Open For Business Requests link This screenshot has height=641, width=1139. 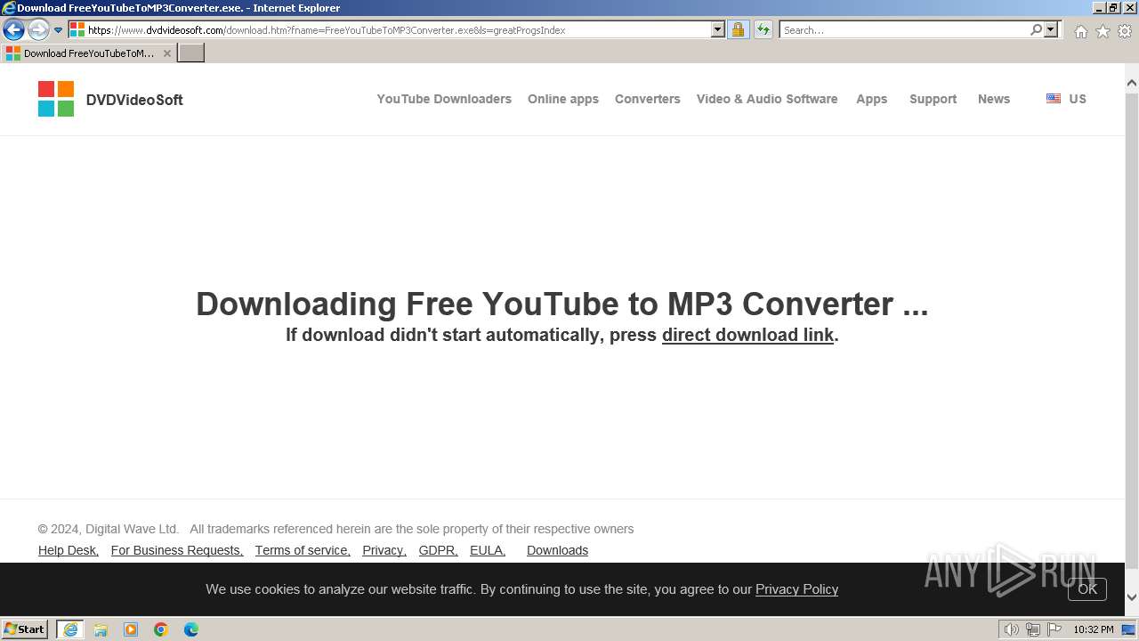click(x=177, y=550)
